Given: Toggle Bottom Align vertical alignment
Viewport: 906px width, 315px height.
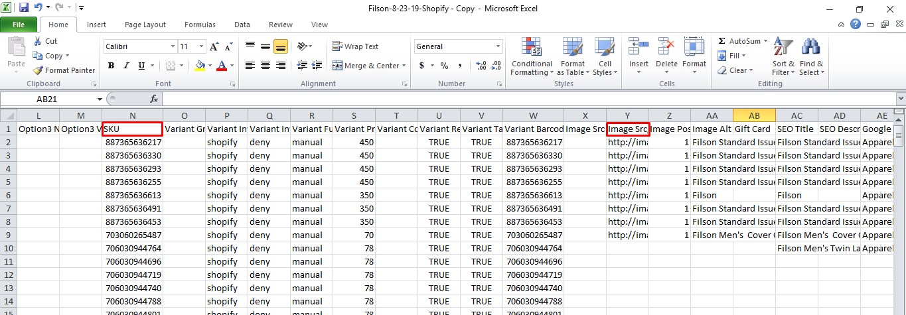Looking at the screenshot, I should click(280, 46).
